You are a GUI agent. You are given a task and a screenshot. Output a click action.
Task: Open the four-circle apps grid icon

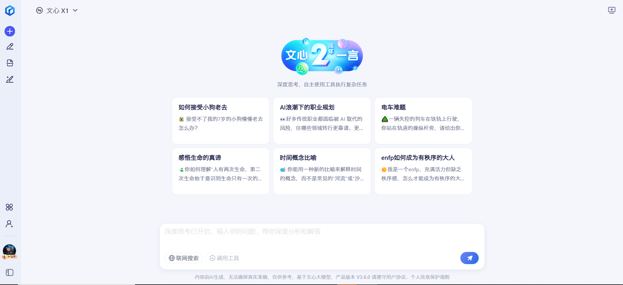coord(9,207)
